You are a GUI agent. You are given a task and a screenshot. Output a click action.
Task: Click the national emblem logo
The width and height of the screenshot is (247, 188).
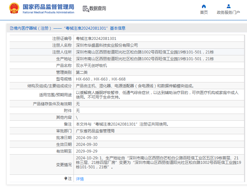click(14, 8)
